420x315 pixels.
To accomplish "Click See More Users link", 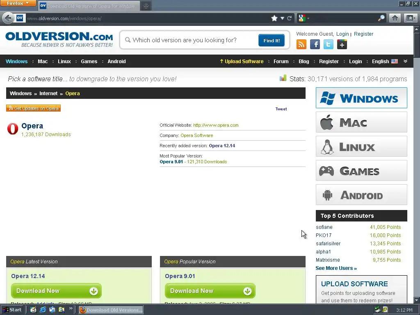I will click(x=336, y=268).
